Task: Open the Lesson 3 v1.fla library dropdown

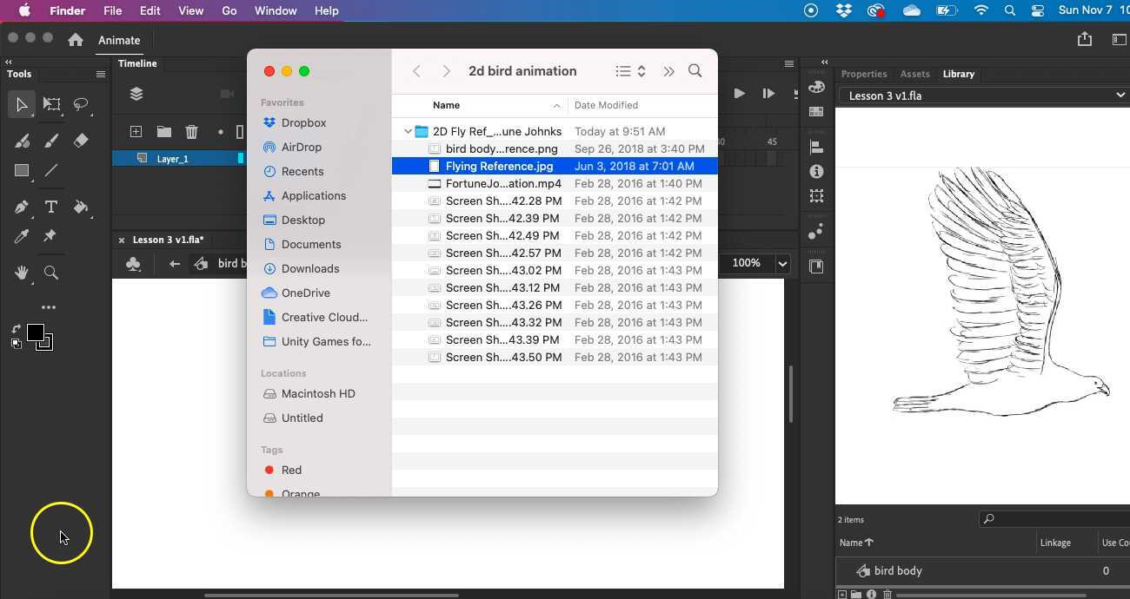Action: point(1120,95)
